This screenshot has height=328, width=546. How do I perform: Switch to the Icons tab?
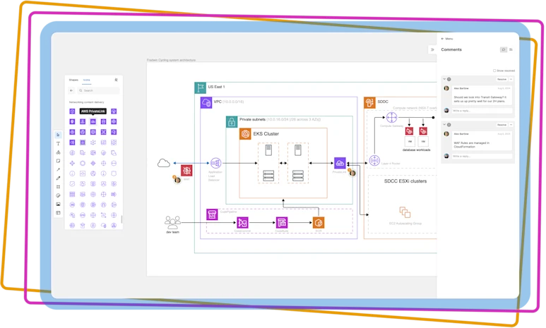pos(86,80)
